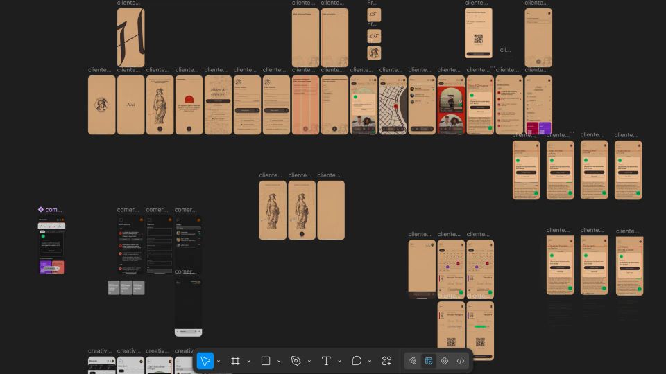Screen dimensions: 666x374
Task: Select the Text tool
Action: click(x=326, y=361)
